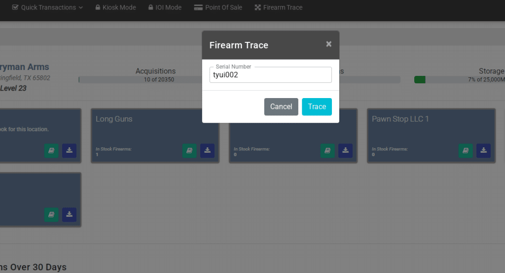
Task: Select the Long Guns book title
Action: coord(114,119)
